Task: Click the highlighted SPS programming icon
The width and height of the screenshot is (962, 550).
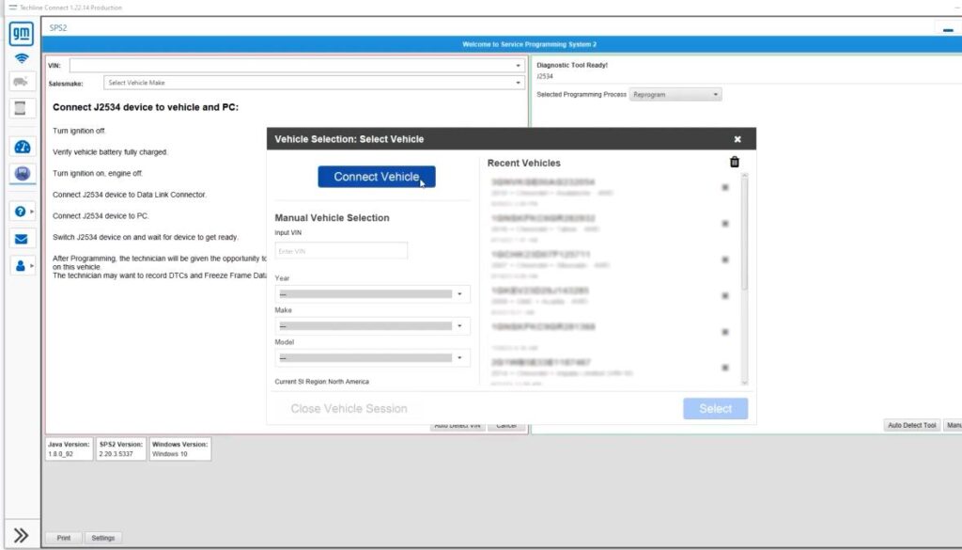Action: 20,172
